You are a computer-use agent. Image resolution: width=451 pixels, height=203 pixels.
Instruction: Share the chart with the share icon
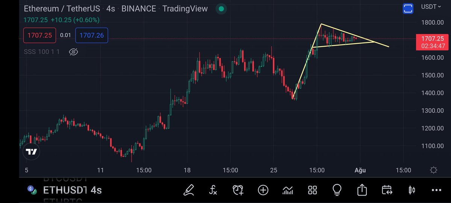pyautogui.click(x=362, y=190)
